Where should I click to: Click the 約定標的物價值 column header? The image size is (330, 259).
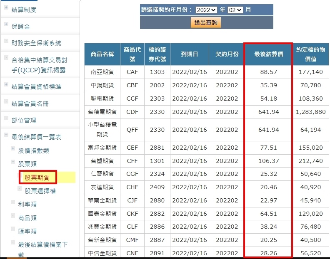(311, 54)
